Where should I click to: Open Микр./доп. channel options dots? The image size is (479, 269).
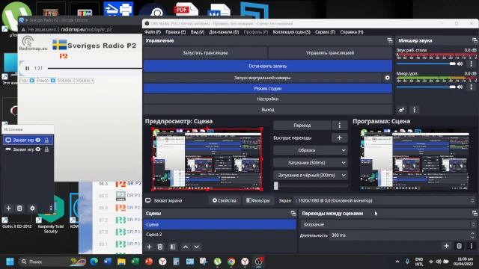point(471,87)
